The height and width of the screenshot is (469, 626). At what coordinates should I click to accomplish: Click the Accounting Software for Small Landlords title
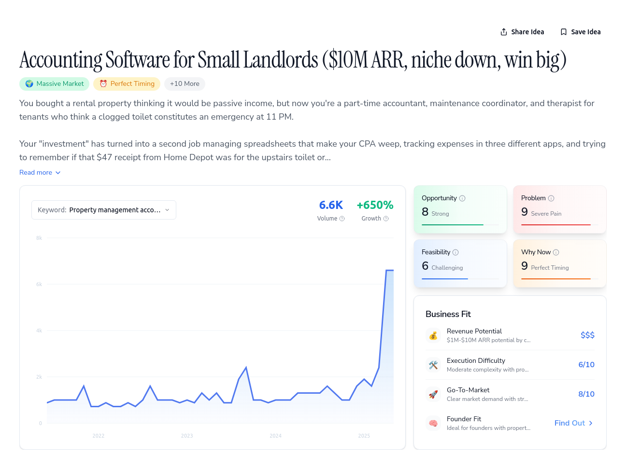click(293, 60)
